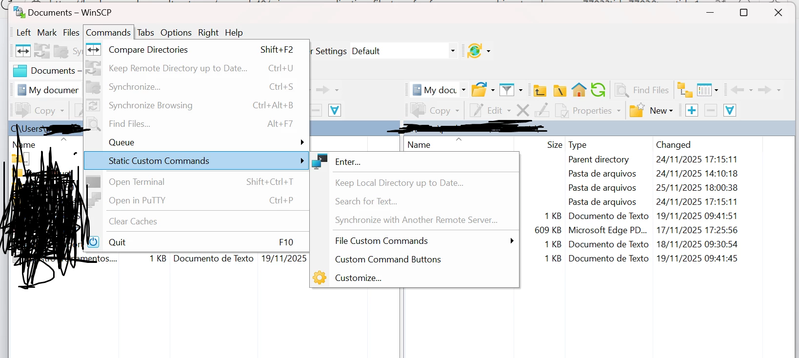Click the right panel invert selection icon
This screenshot has height=358, width=799.
730,111
